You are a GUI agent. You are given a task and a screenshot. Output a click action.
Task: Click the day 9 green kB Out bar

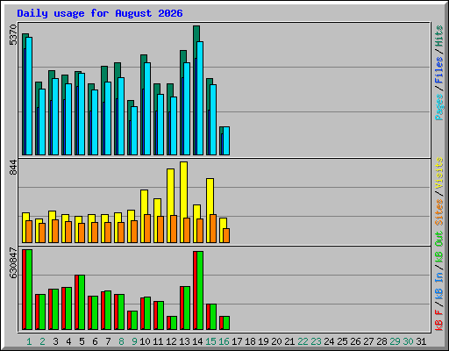click(x=134, y=320)
